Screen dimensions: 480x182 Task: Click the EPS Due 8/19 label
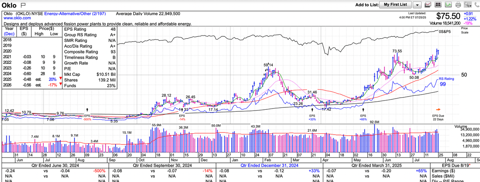point(456,165)
